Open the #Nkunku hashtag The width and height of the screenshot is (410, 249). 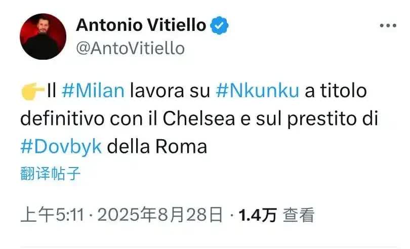pyautogui.click(x=258, y=92)
